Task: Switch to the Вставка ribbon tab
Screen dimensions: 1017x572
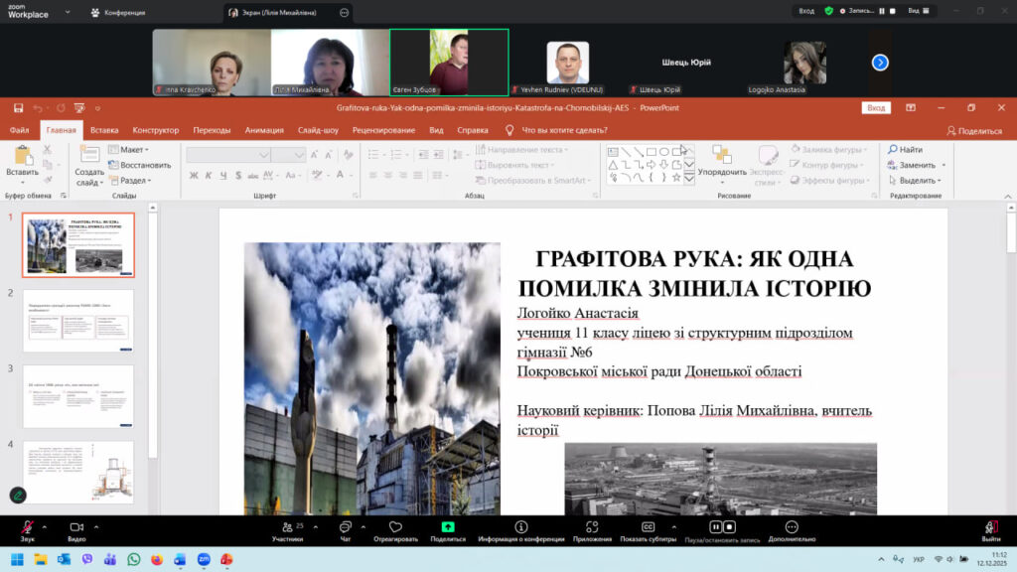Action: (104, 130)
